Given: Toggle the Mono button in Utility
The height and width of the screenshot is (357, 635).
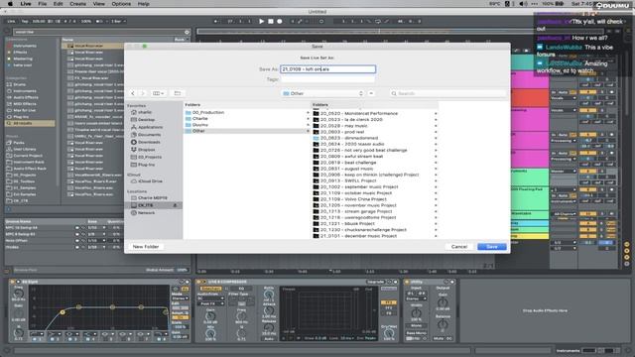Looking at the screenshot, I should pyautogui.click(x=416, y=325).
